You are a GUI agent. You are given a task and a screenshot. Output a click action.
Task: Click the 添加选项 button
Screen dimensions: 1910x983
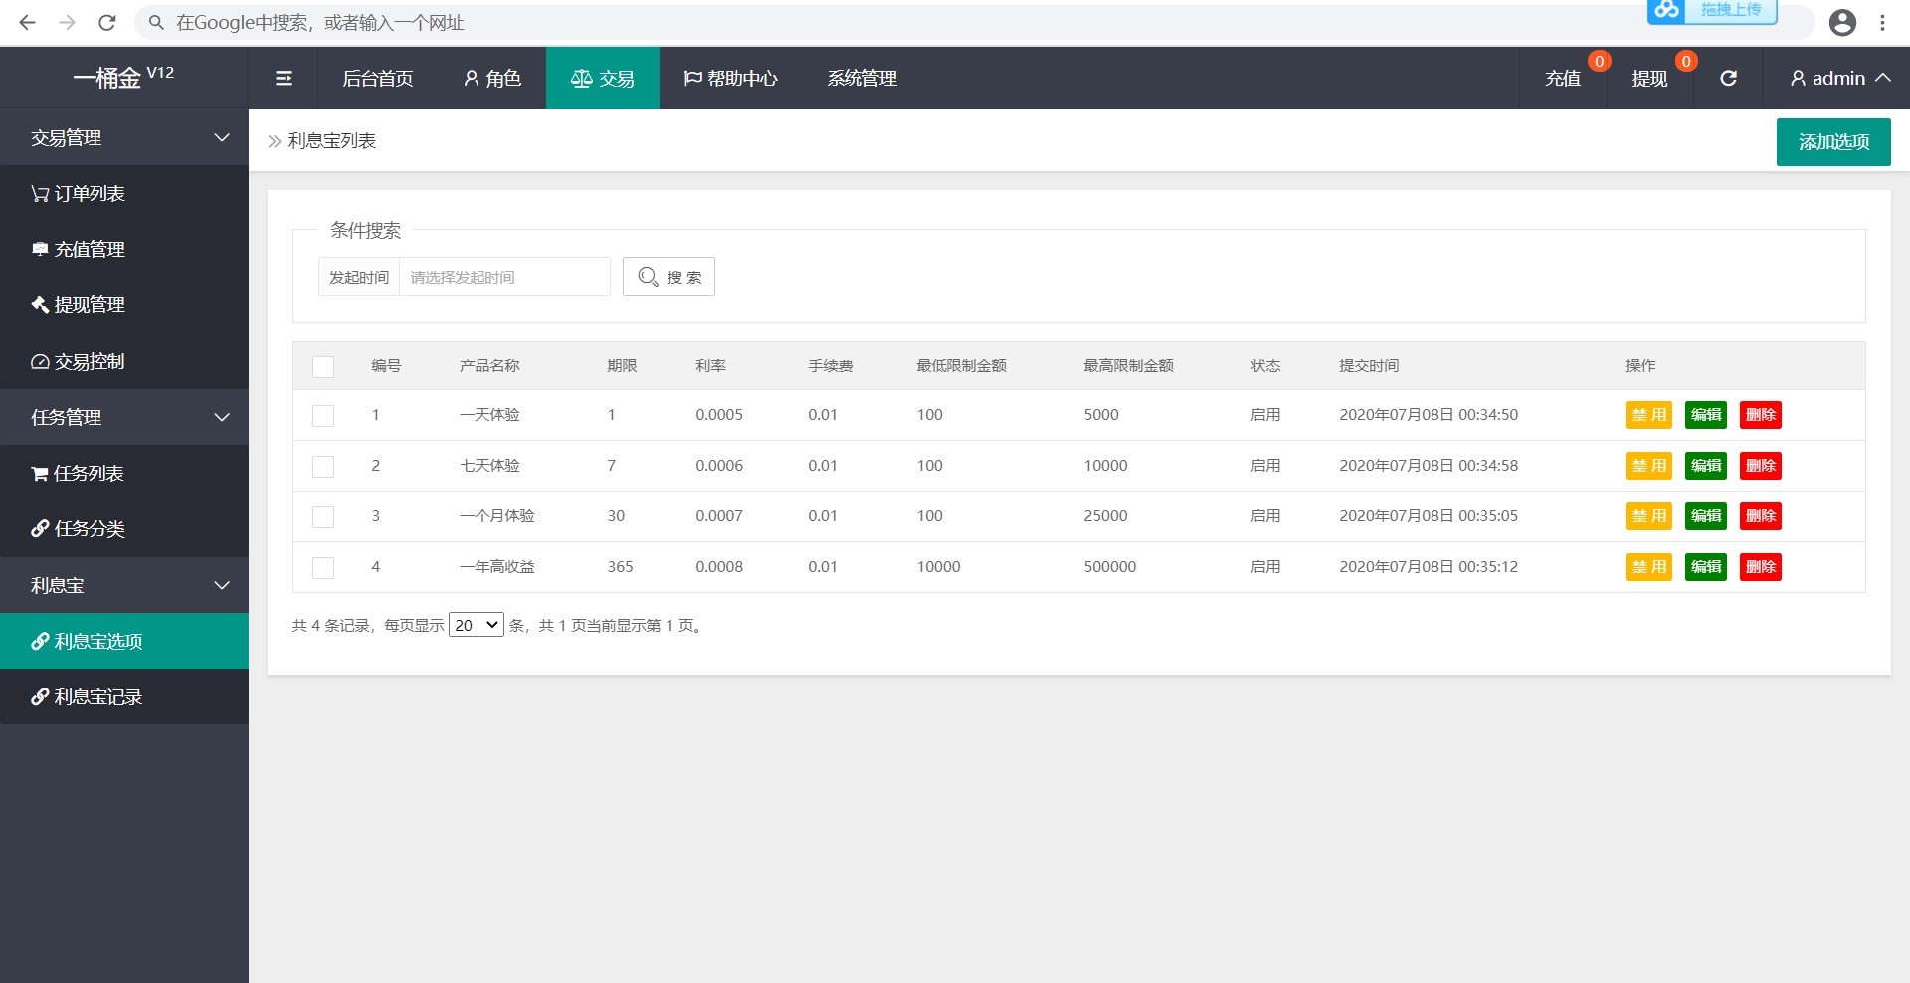click(x=1833, y=141)
